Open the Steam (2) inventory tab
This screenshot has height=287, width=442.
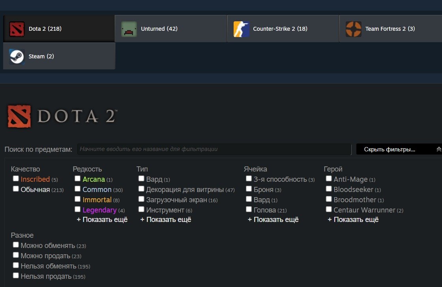point(59,56)
